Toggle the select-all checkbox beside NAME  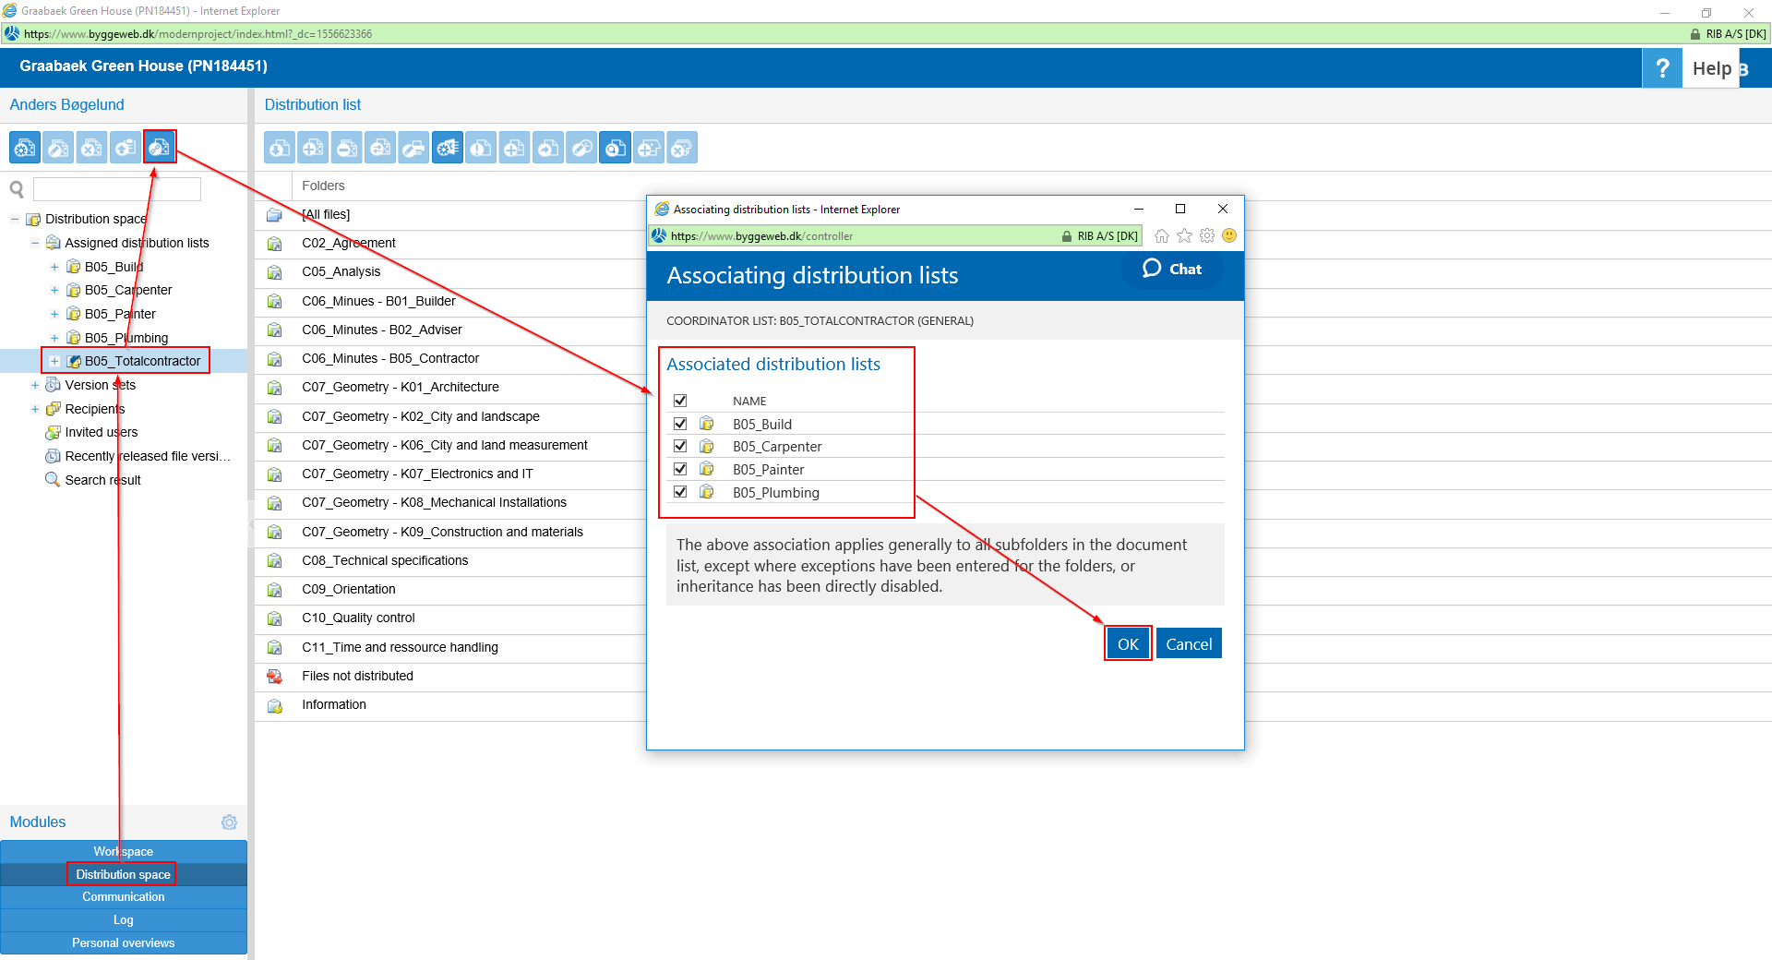pos(680,401)
